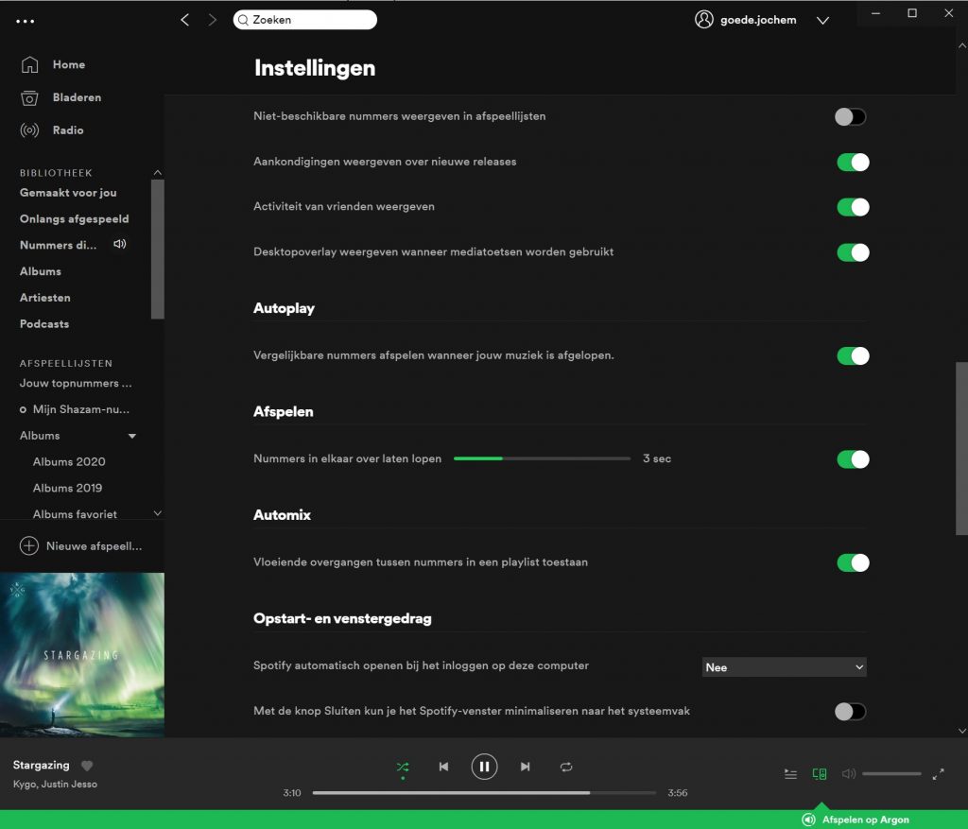
Task: Open Home in sidebar
Action: click(x=69, y=64)
